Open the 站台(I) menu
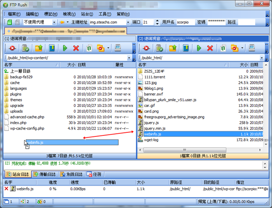 [x=87, y=14]
